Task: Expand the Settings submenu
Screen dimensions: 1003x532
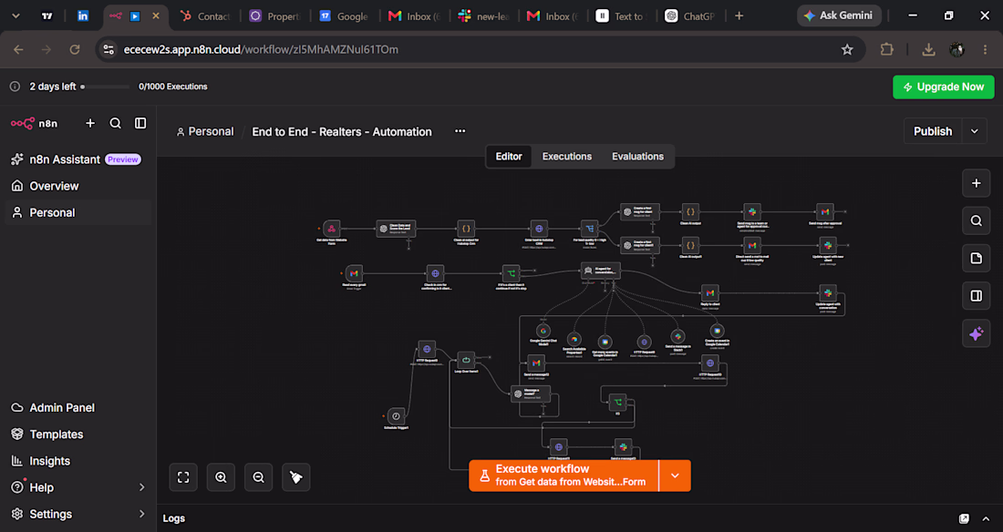Action: (142, 514)
